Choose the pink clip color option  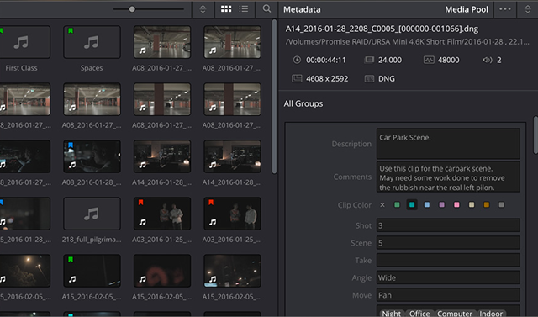(456, 205)
